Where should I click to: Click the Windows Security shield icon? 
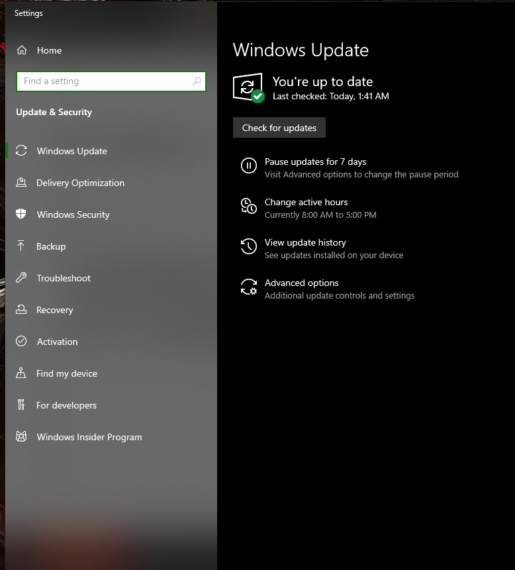21,214
